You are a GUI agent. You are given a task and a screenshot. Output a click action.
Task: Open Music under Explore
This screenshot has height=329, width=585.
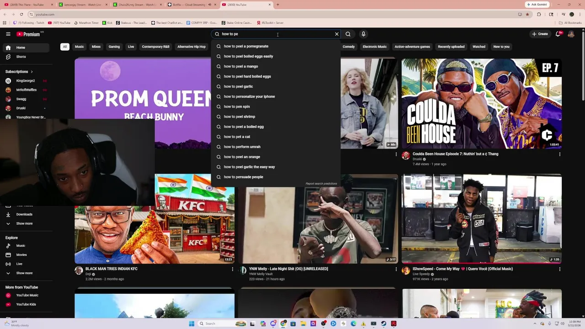pyautogui.click(x=27, y=246)
